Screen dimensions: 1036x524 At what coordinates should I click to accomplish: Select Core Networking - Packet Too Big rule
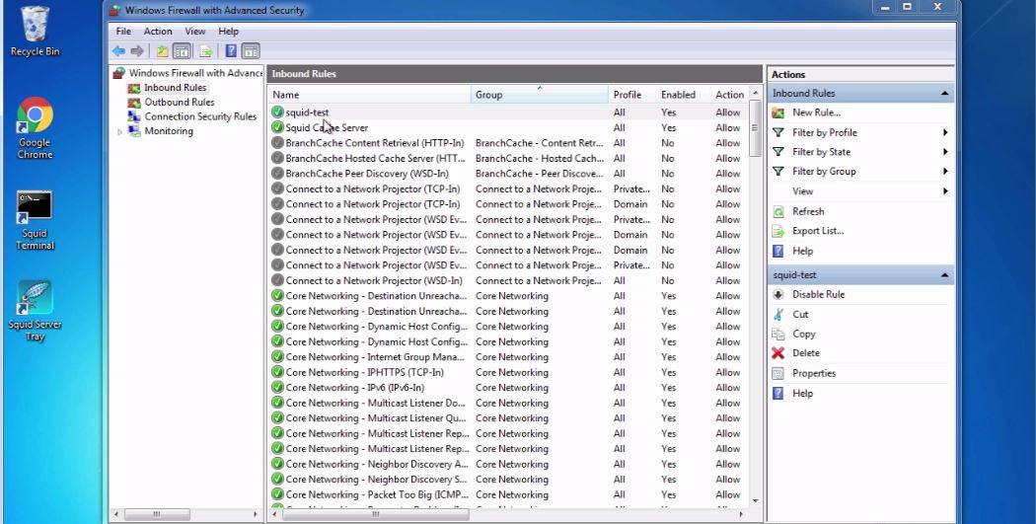(x=509, y=494)
